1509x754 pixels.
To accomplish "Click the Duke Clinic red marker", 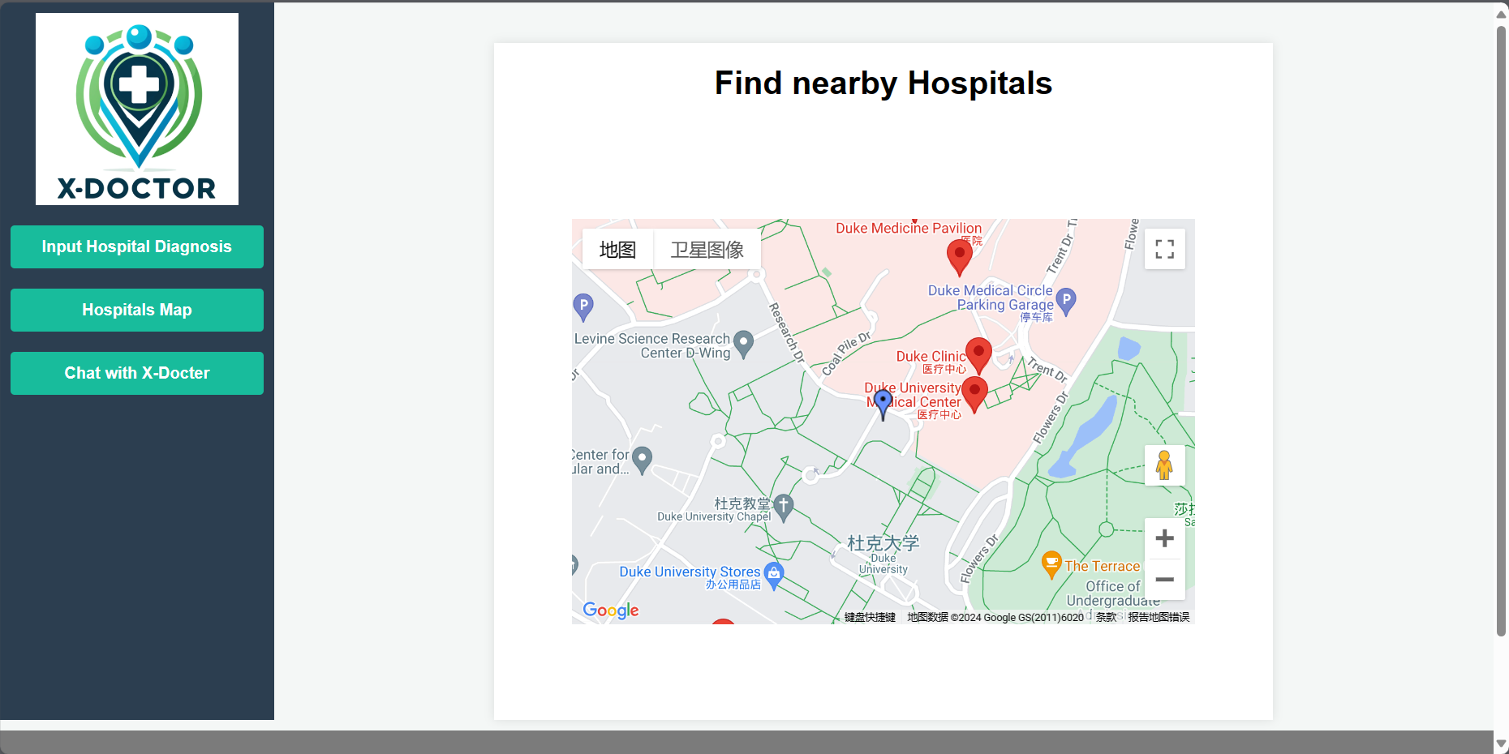I will 978,356.
